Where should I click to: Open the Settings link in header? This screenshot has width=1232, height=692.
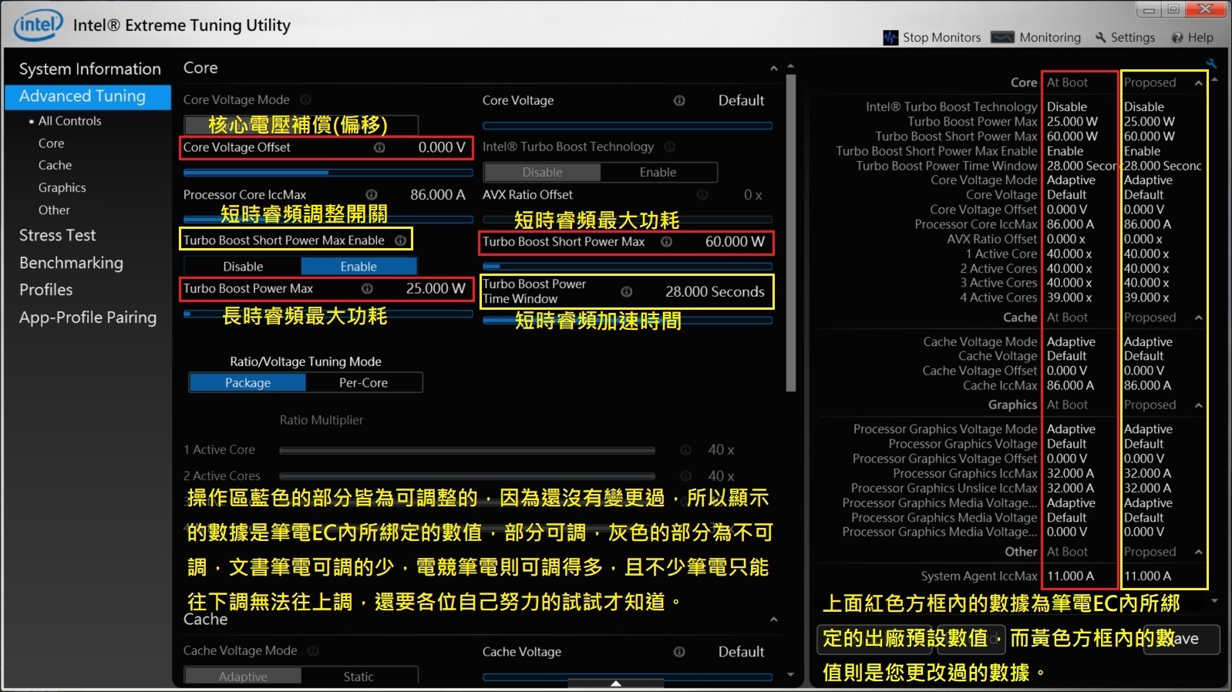pos(1126,37)
